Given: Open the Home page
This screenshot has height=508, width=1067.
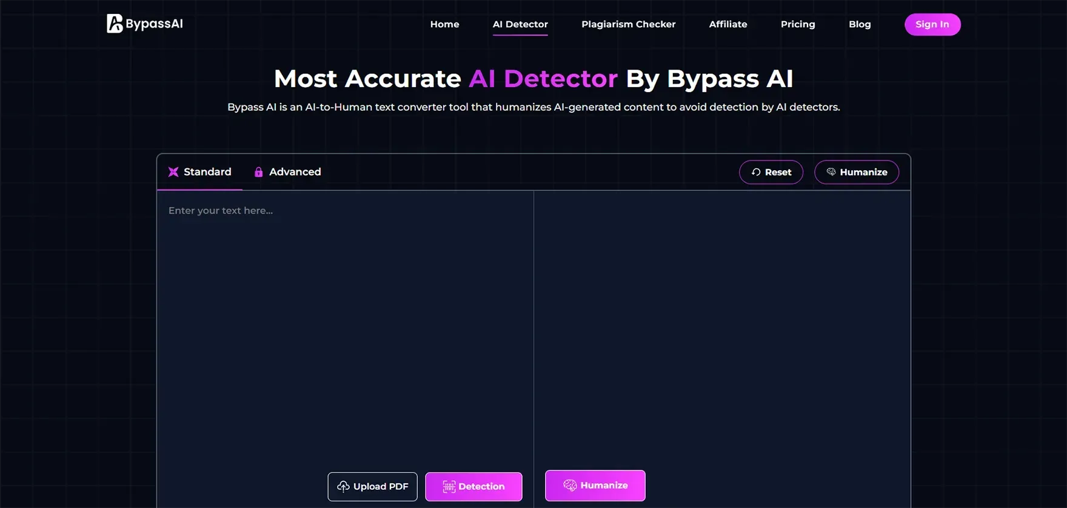Looking at the screenshot, I should [444, 24].
